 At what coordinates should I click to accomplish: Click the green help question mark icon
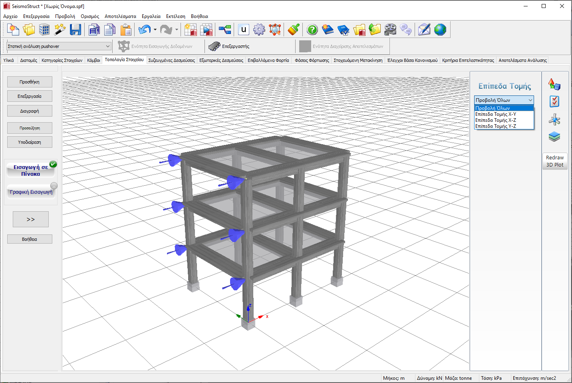[312, 30]
